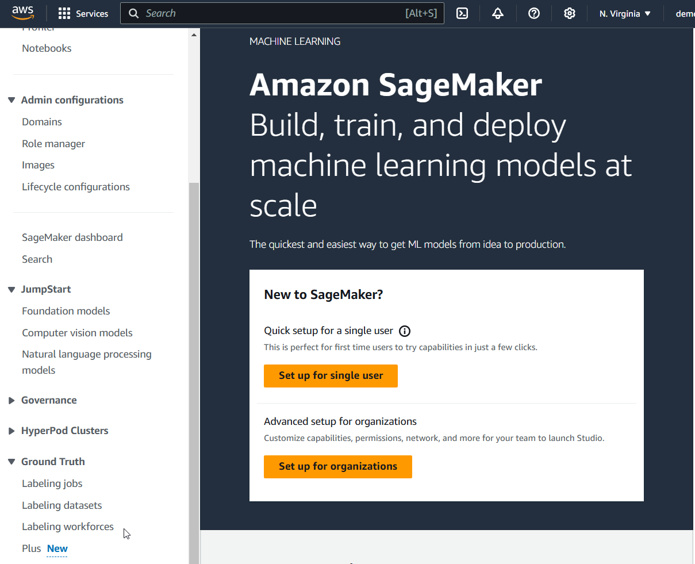Collapse the JumpStart section

pyautogui.click(x=11, y=289)
